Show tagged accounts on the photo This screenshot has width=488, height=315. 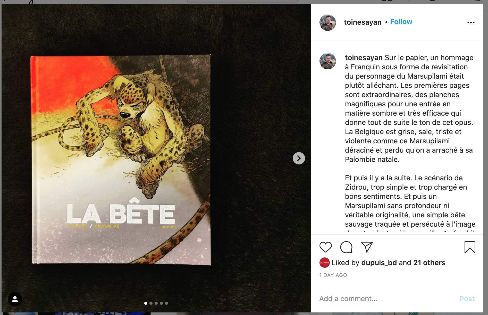pos(15,299)
